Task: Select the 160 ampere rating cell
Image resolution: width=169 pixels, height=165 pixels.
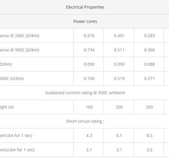Action: (89, 107)
